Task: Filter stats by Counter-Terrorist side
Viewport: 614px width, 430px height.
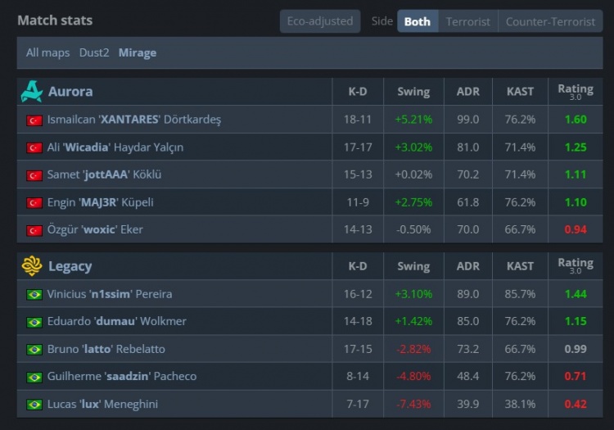Action: 550,21
